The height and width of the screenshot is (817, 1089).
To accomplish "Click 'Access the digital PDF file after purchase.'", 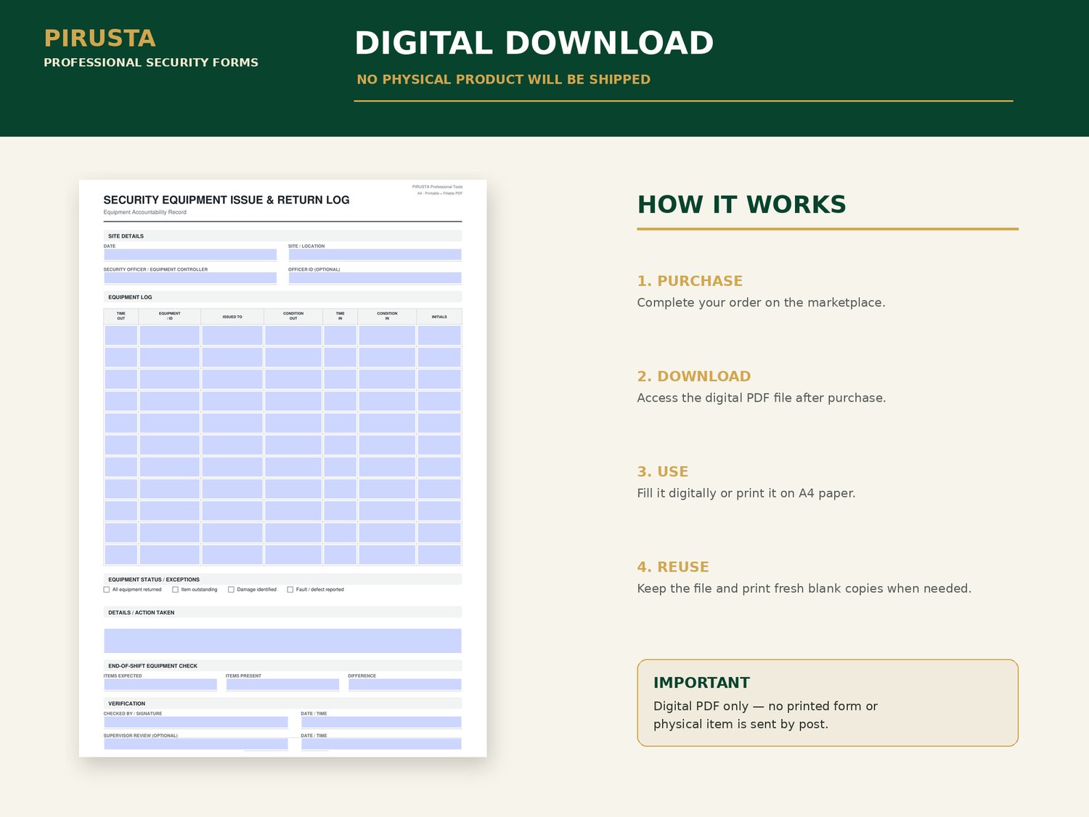I will pos(762,398).
